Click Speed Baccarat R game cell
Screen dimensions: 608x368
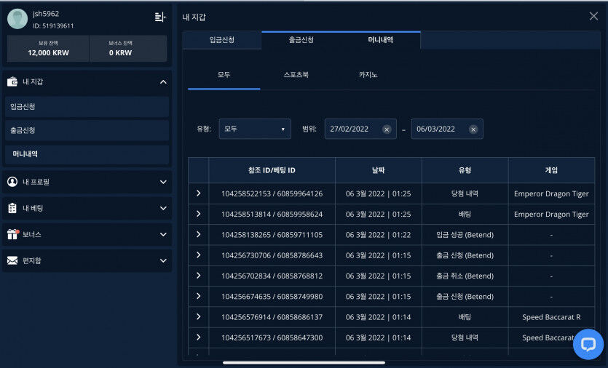click(x=551, y=317)
